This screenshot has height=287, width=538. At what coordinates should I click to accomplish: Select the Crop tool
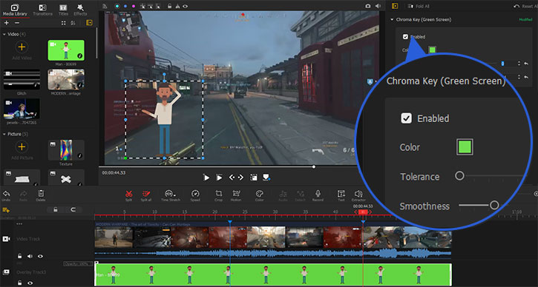(219, 196)
